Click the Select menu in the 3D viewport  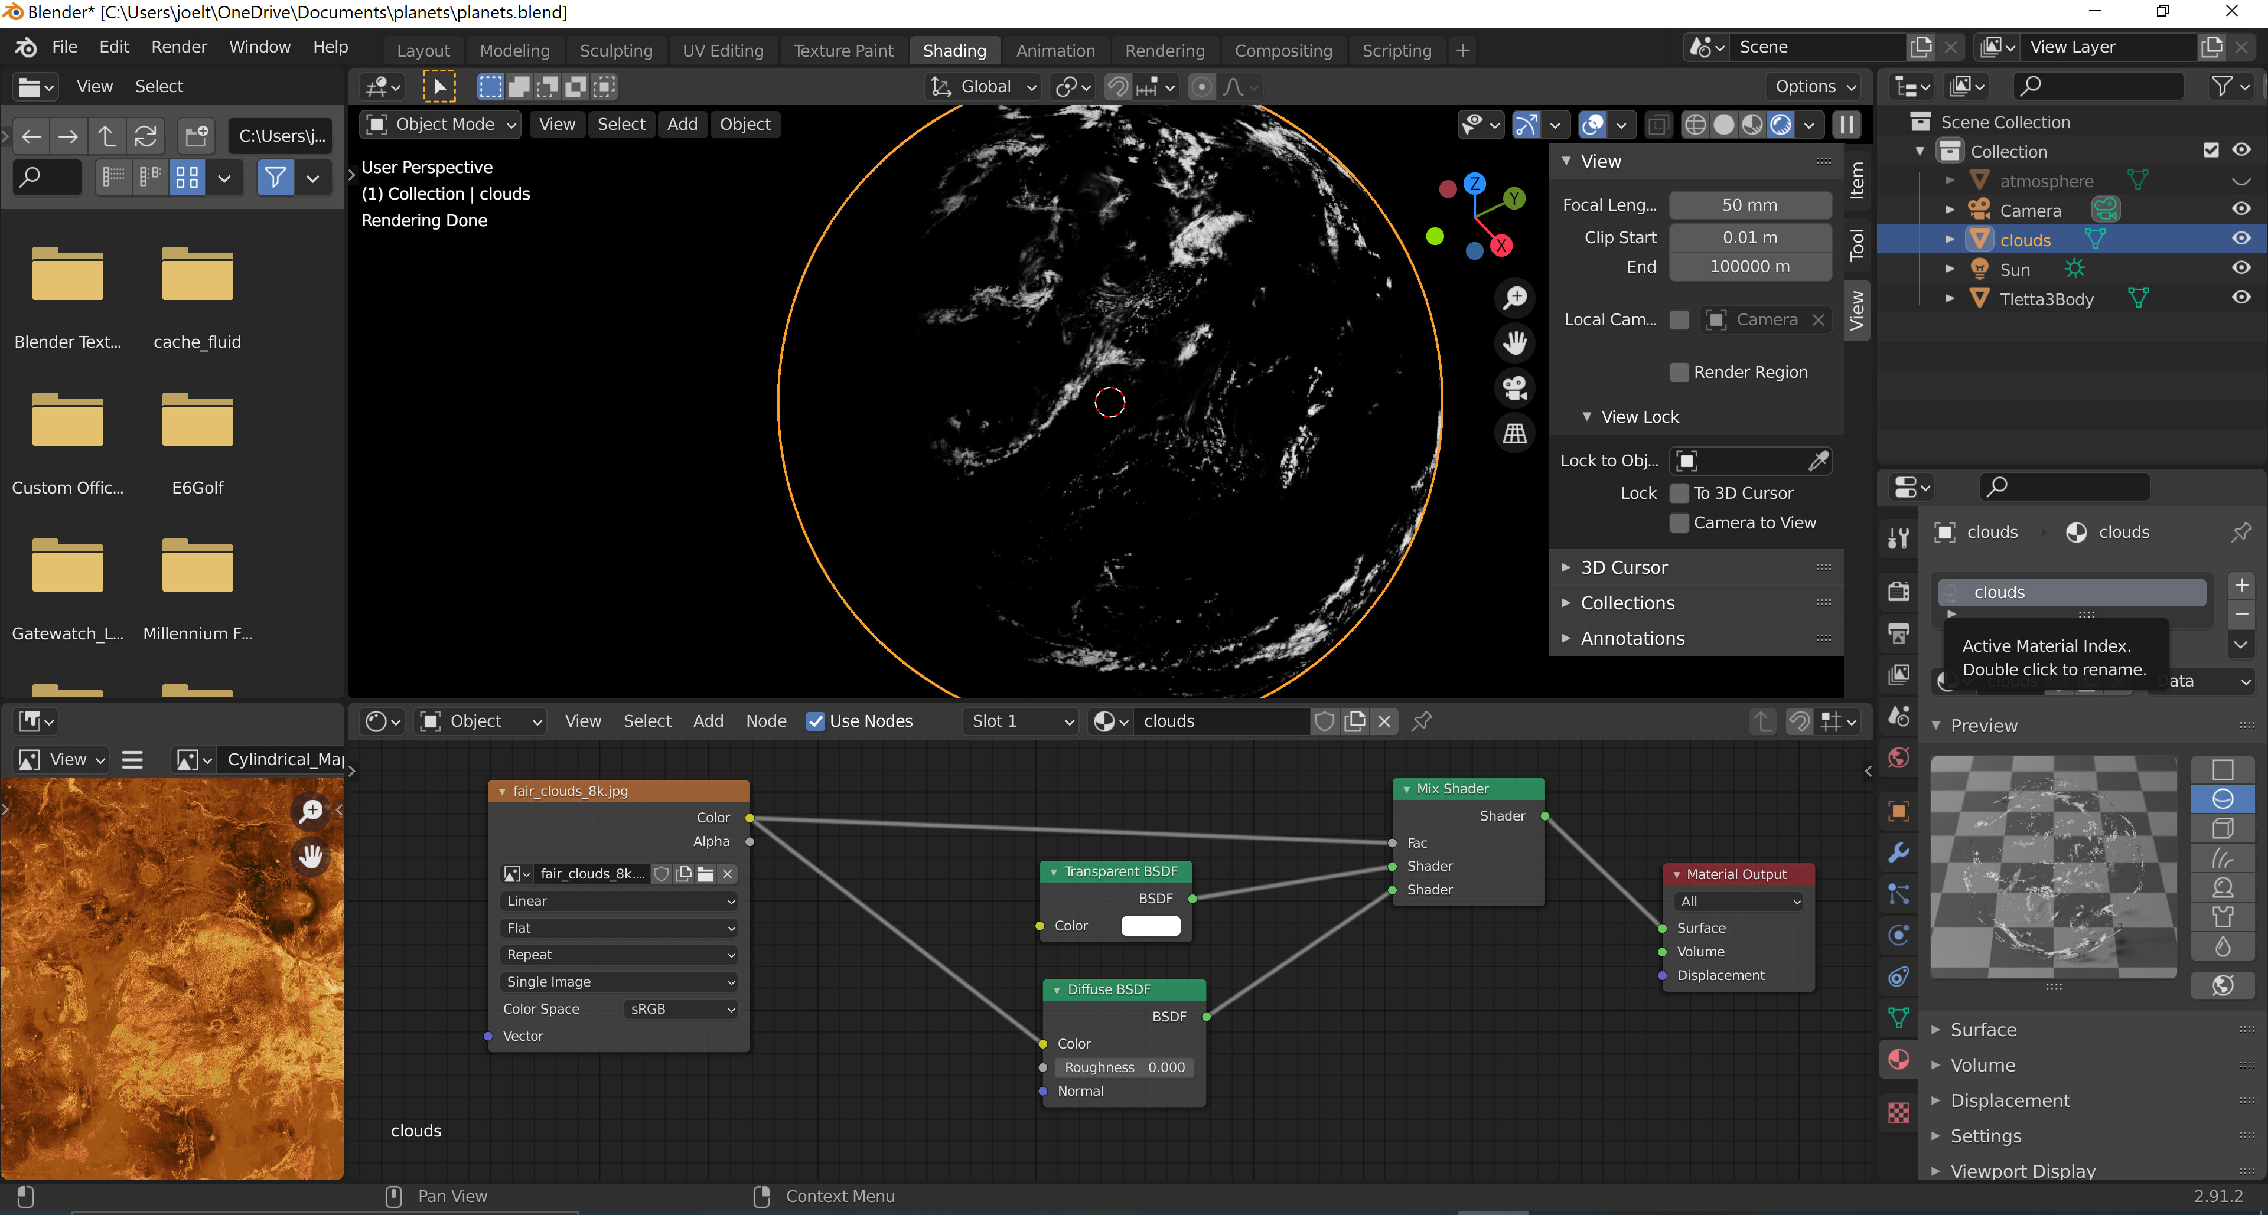621,124
